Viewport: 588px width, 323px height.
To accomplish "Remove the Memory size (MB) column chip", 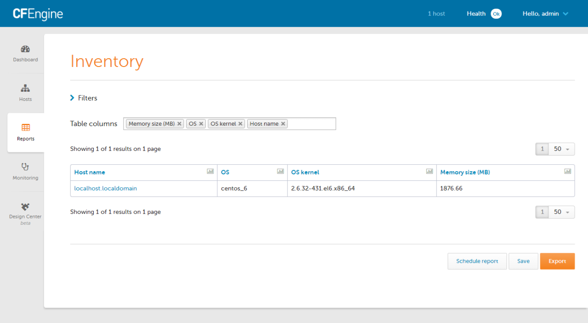I will pyautogui.click(x=180, y=123).
